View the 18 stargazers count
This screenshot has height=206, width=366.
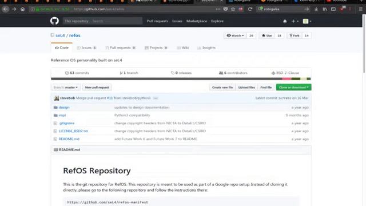point(279,35)
